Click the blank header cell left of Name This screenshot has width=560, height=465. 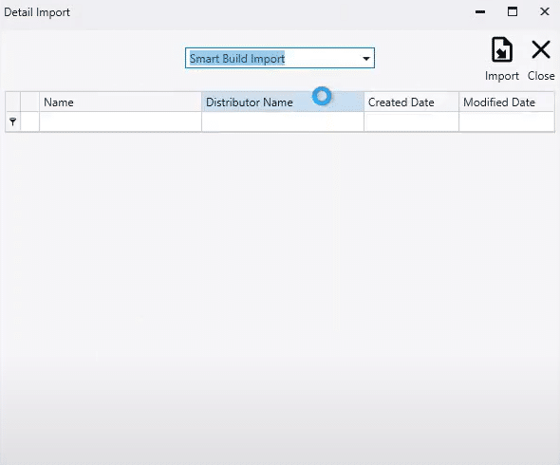[29, 102]
